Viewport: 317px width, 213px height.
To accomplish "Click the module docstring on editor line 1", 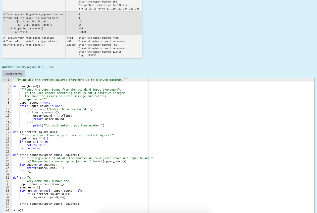I will (71, 80).
